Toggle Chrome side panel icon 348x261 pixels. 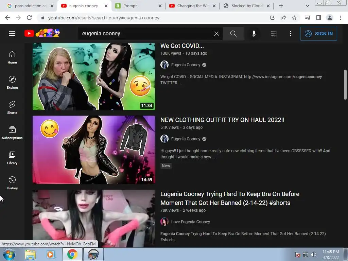319,18
